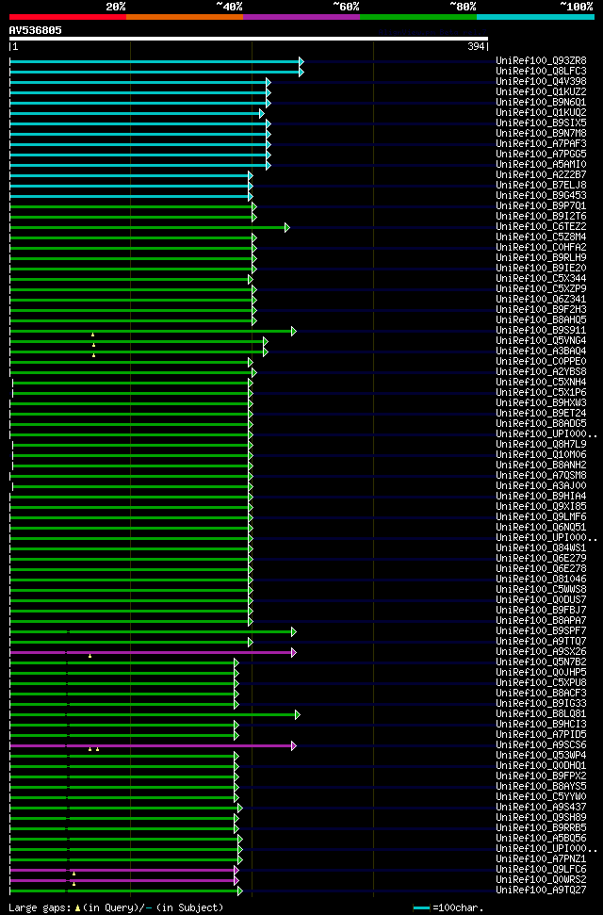This screenshot has height=915, width=603.
Task: Open the UniRef100_Q93ZR8 hit label
Action: [x=541, y=60]
